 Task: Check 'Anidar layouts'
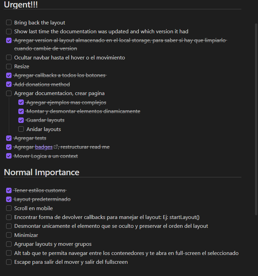pos(21,129)
